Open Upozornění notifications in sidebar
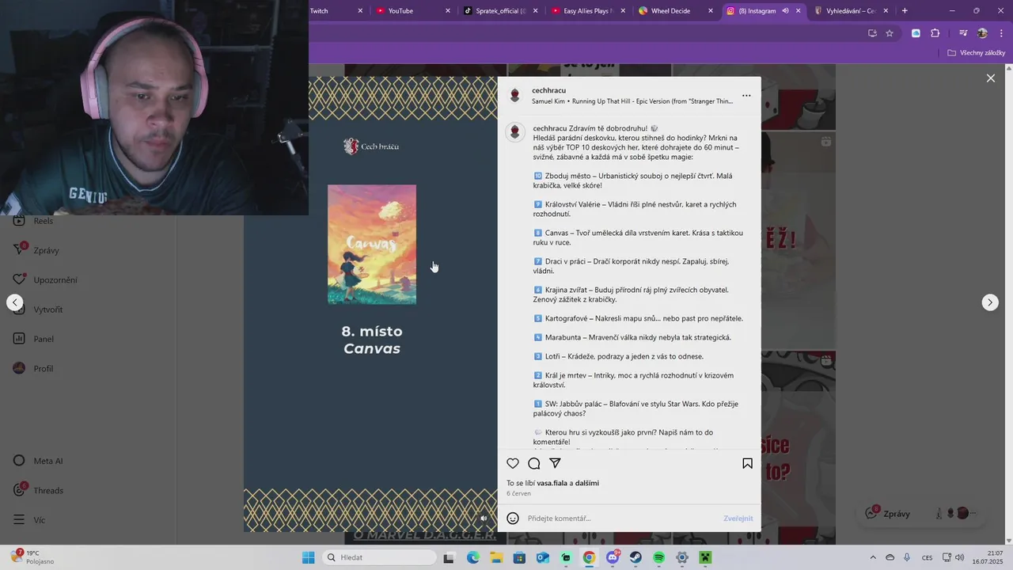This screenshot has width=1013, height=570. click(x=46, y=279)
